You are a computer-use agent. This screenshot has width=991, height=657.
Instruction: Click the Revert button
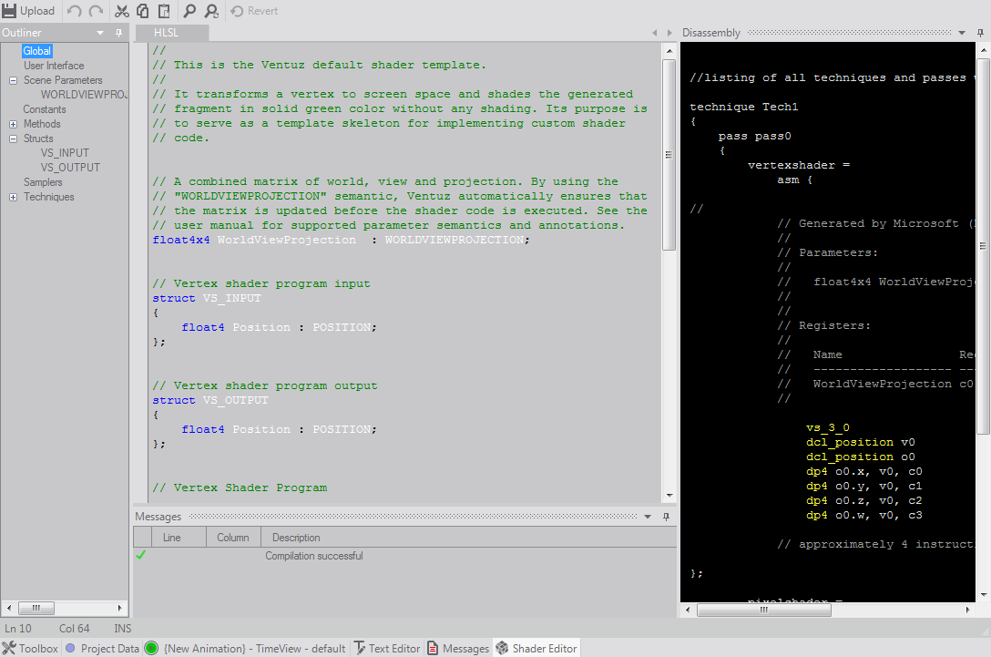point(254,11)
